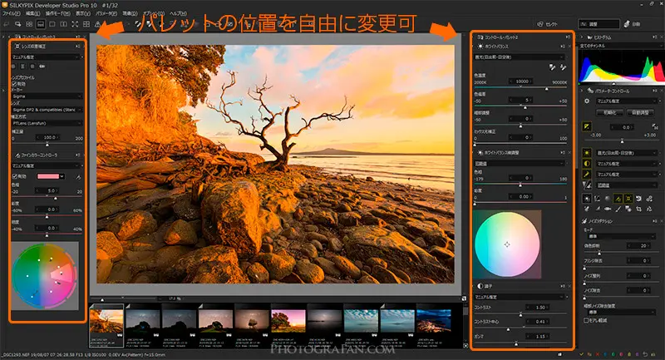Select the crop tool icon
The height and width of the screenshot is (360, 665).
(638, 209)
